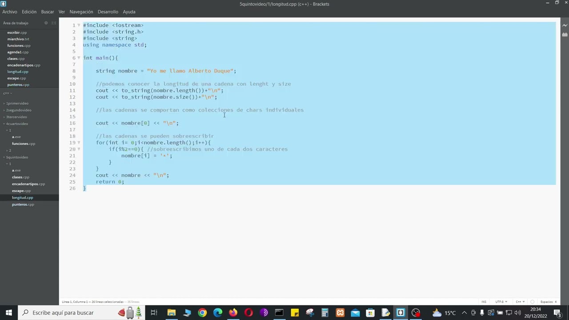Screen dimensions: 569x320
Task: Open escribir.cpp in working files
Action: coord(17,32)
